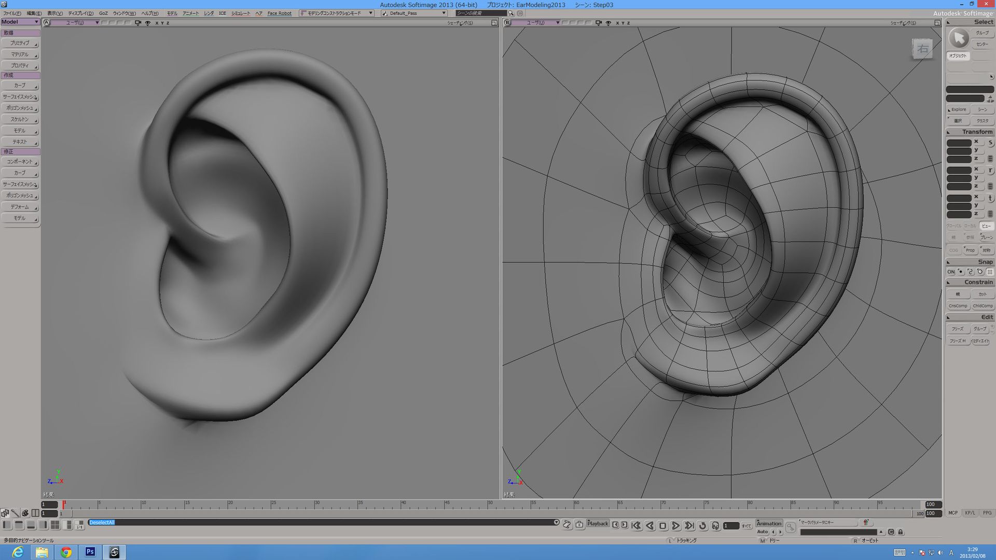Click the Prop button in Transform panel
Viewport: 996px width, 560px height.
tap(970, 249)
